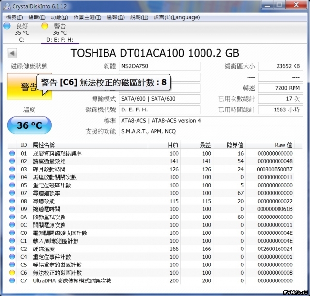Click the CrystalDiskInfo title bar app icon
The image size is (310, 296).
point(7,6)
